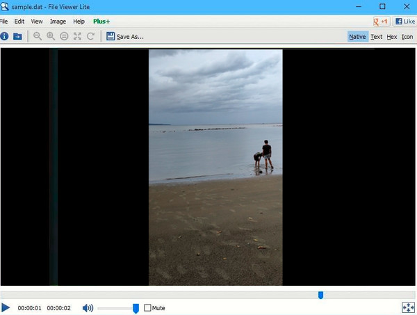The image size is (417, 315).
Task: Switch to Native view mode
Action: [357, 37]
